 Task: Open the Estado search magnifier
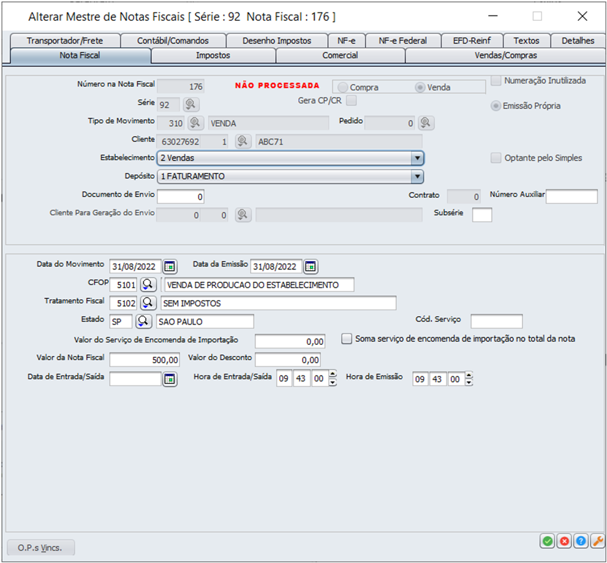(143, 321)
